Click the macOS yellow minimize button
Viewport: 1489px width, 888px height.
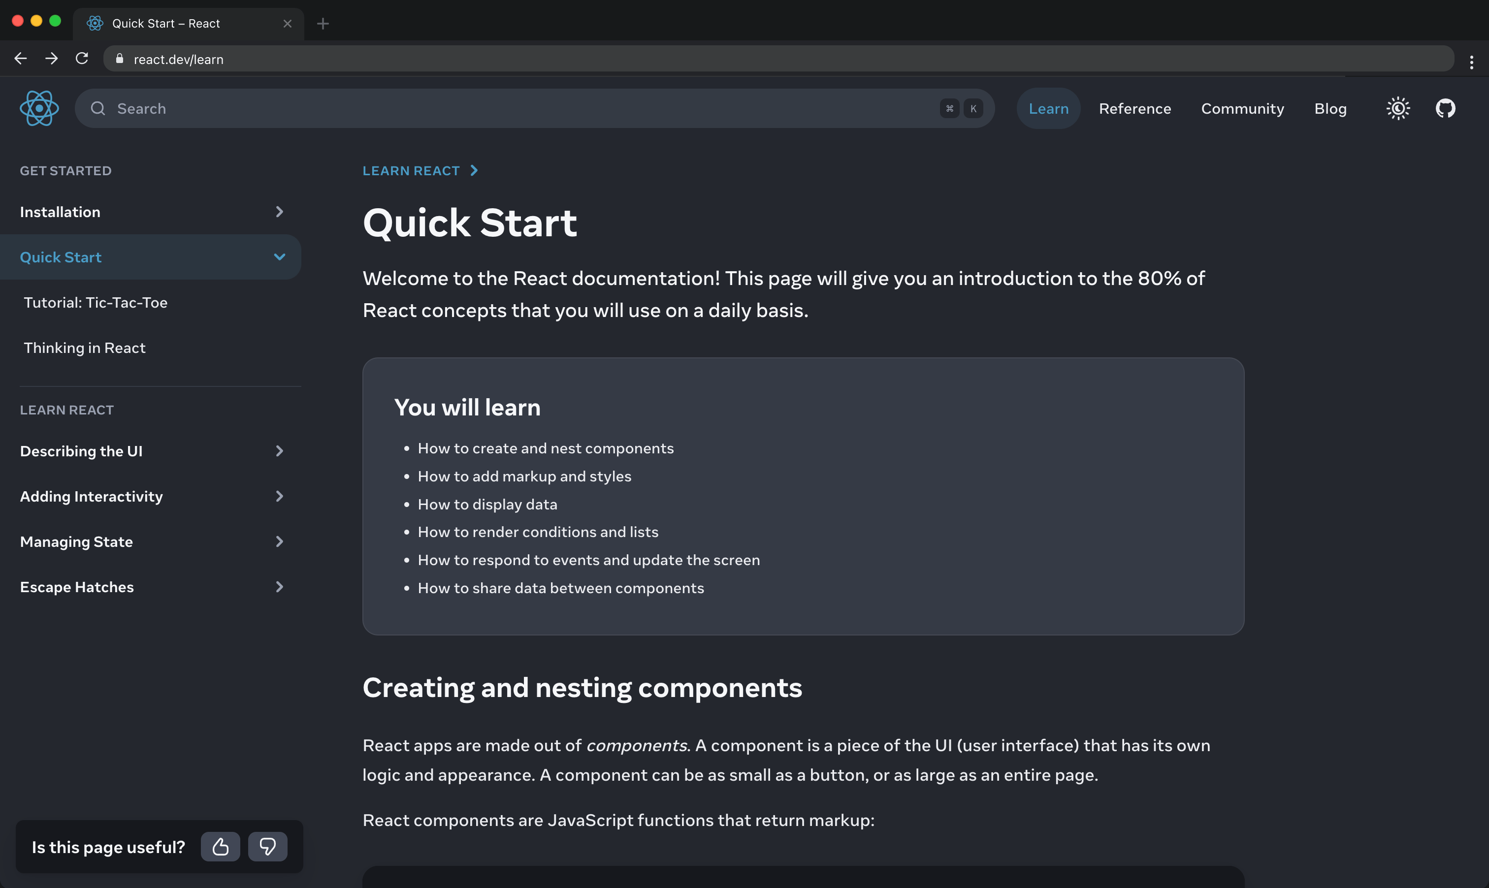[x=36, y=21]
